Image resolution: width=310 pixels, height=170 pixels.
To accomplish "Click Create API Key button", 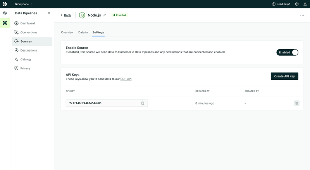I will tap(284, 76).
